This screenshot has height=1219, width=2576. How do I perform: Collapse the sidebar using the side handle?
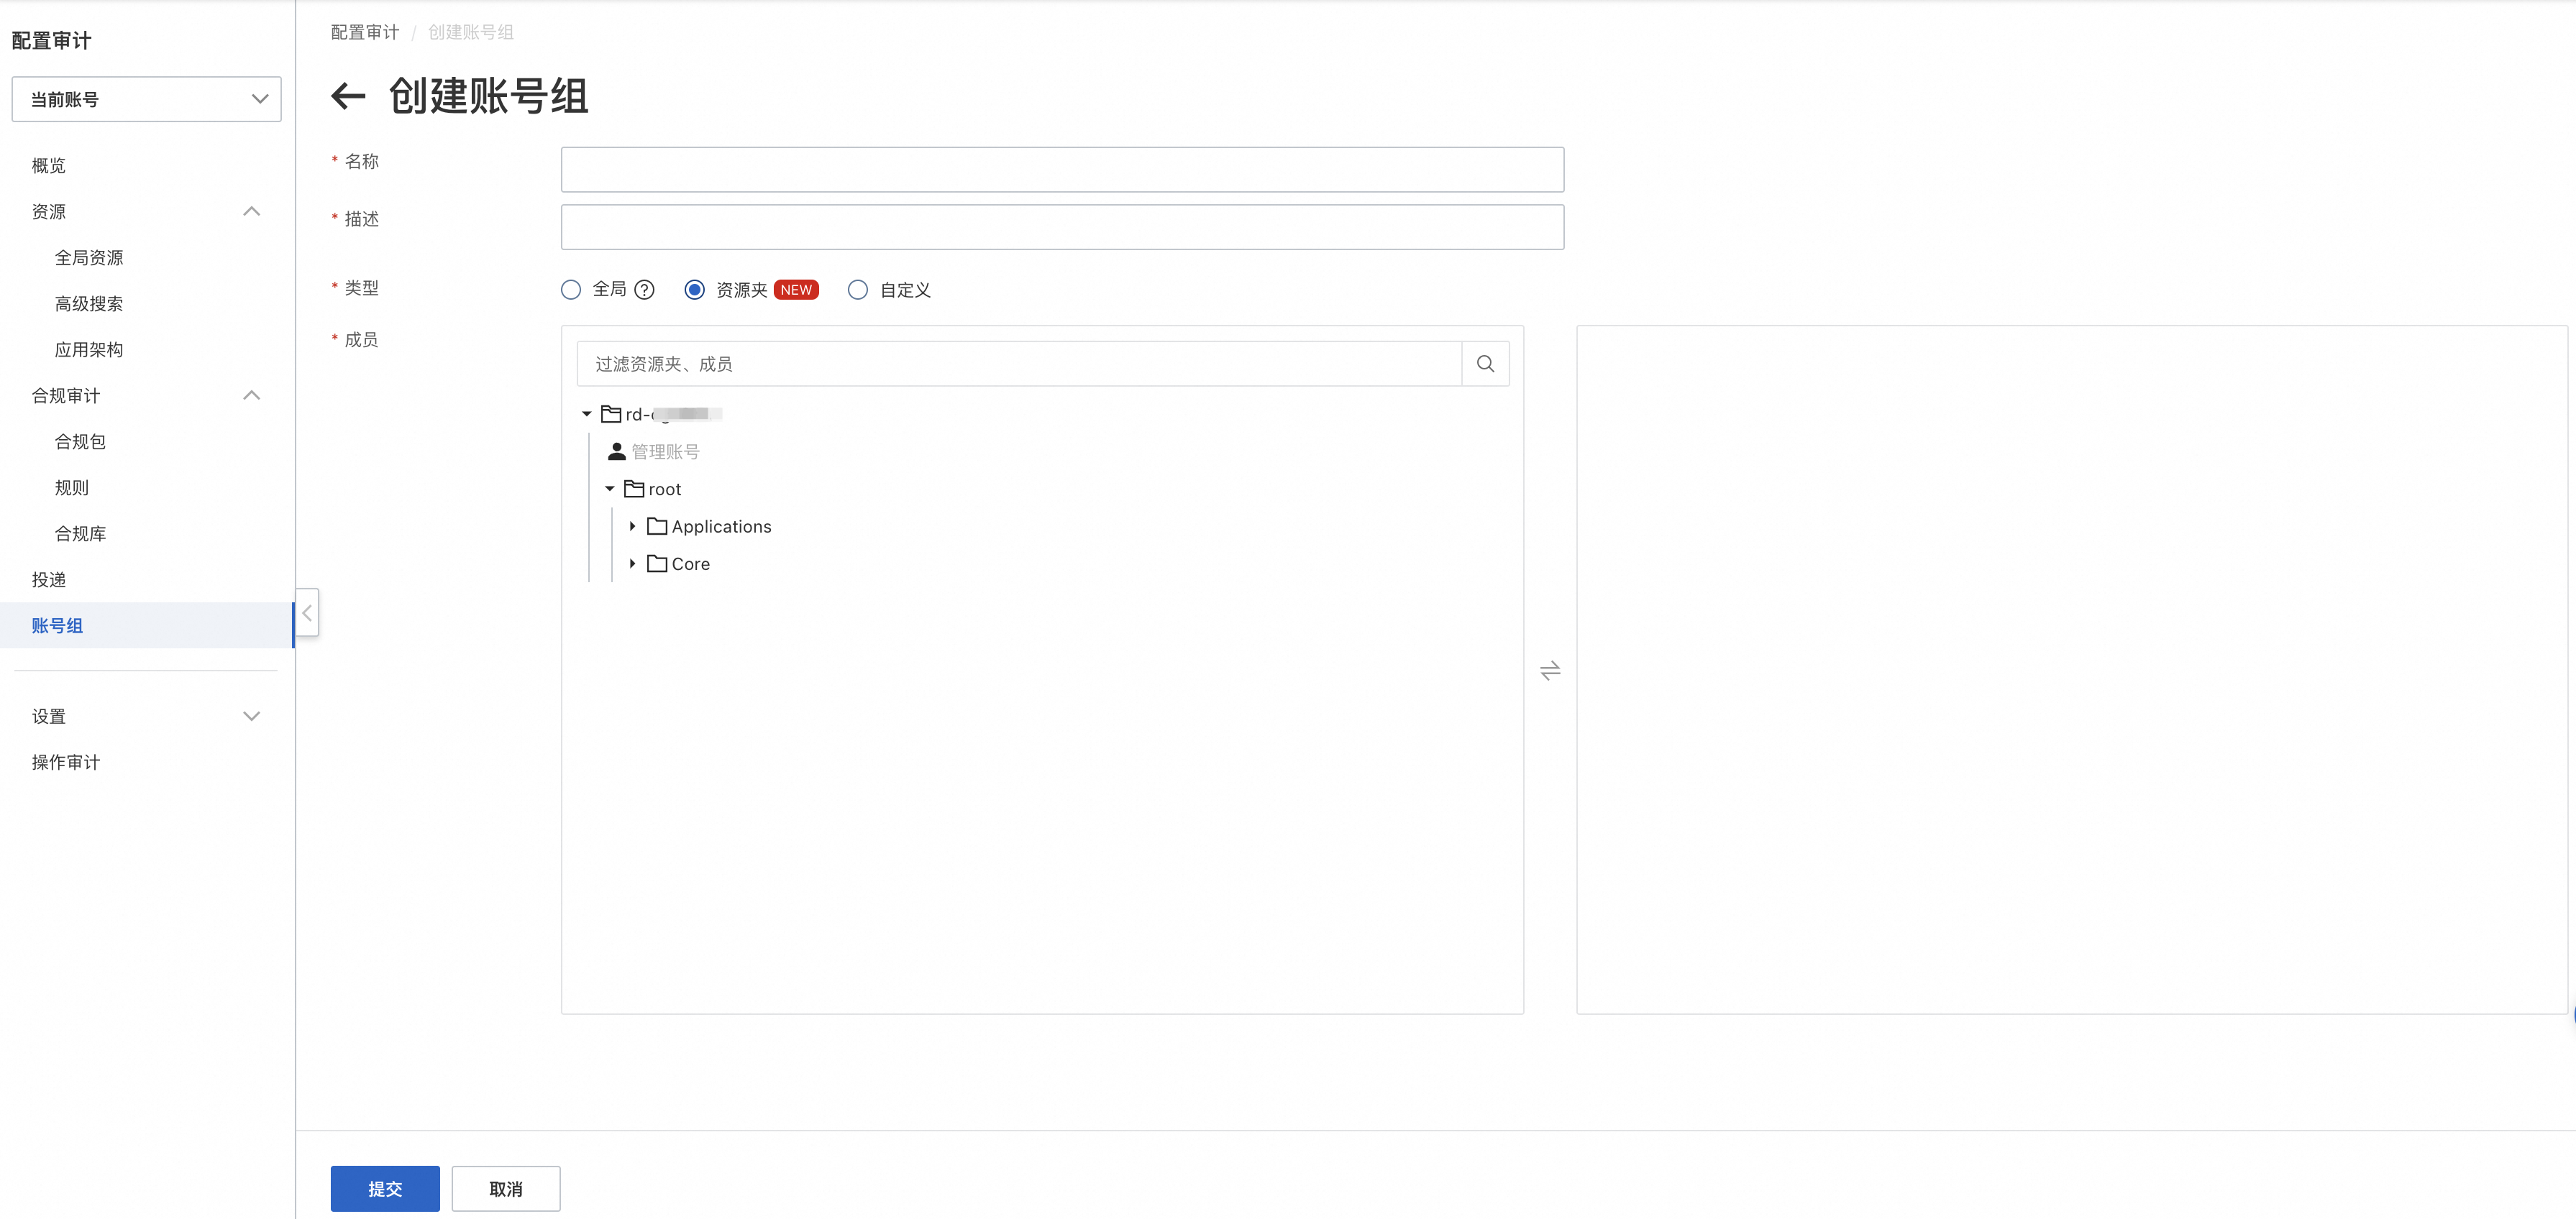click(307, 612)
